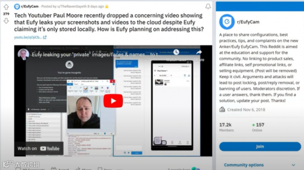Viewport: 304px width, 170px height.
Task: Join the r/EufyCam community
Action: click(x=260, y=146)
